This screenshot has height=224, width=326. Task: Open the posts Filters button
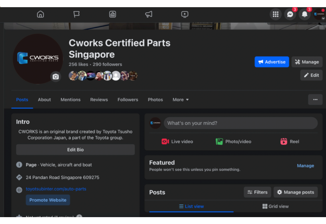pos(257,192)
